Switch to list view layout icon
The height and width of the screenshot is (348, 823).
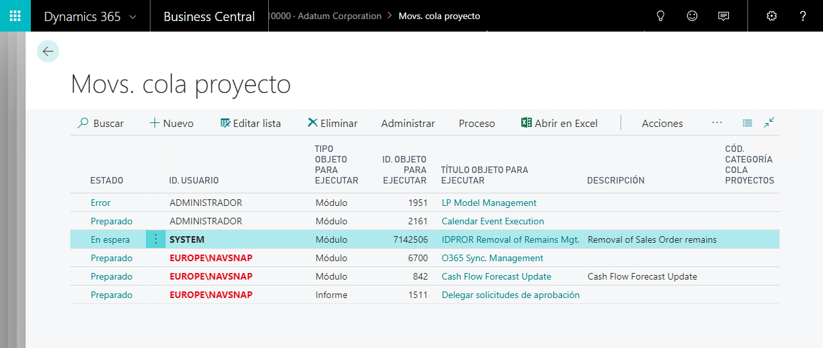[747, 123]
